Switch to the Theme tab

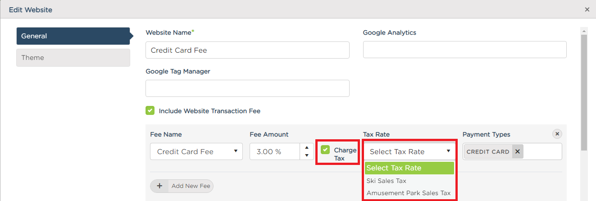[73, 58]
